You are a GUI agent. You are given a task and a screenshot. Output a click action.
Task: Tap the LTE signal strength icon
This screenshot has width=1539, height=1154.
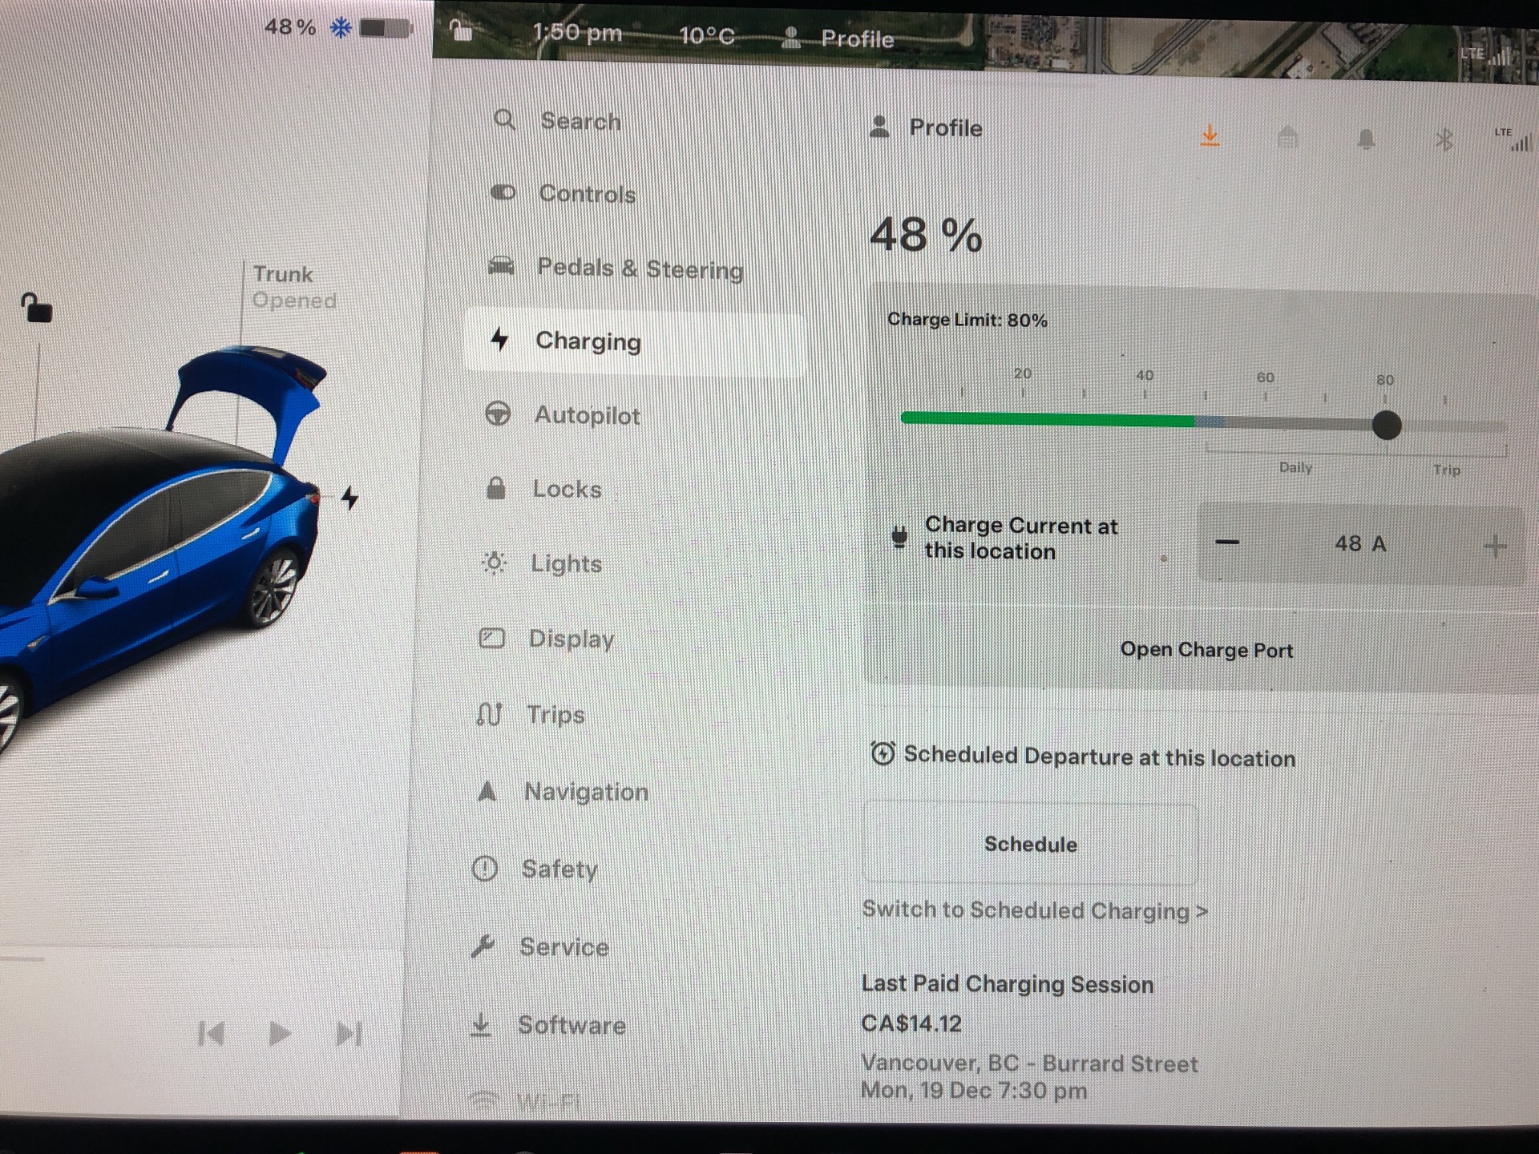pos(1513,139)
